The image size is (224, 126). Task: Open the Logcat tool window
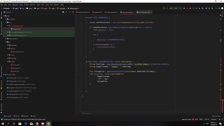click(x=7, y=116)
